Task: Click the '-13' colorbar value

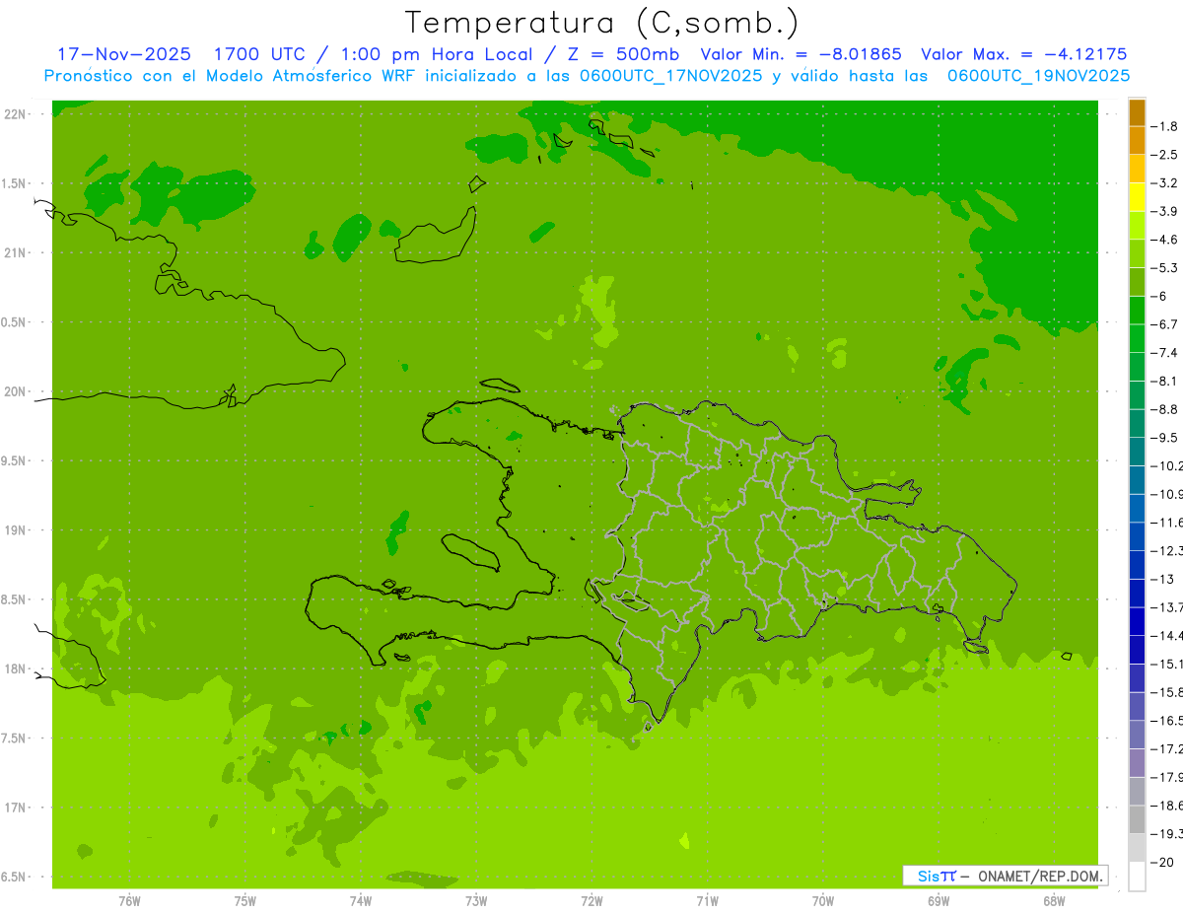Action: pos(1163,579)
